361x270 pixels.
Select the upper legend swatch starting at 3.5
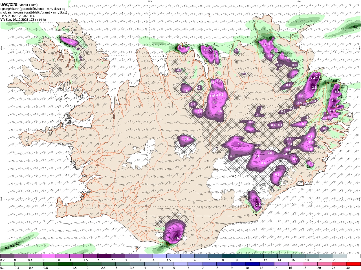146,256
